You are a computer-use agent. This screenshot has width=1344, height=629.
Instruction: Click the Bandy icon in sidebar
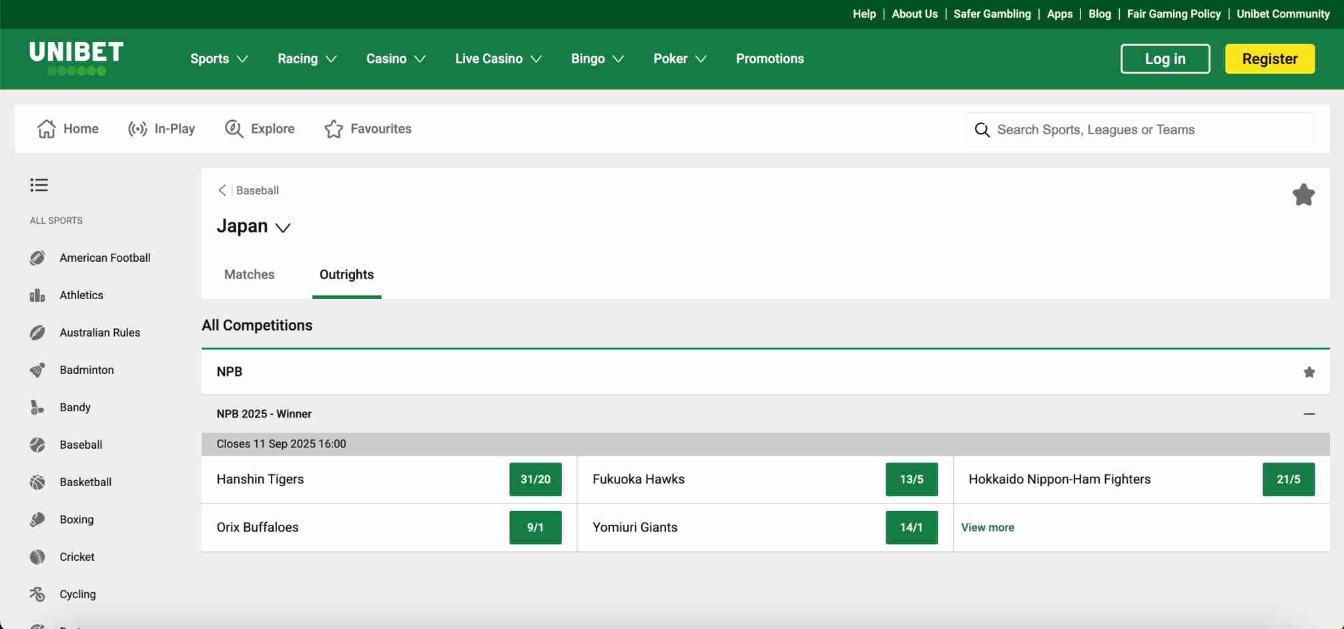click(x=37, y=407)
